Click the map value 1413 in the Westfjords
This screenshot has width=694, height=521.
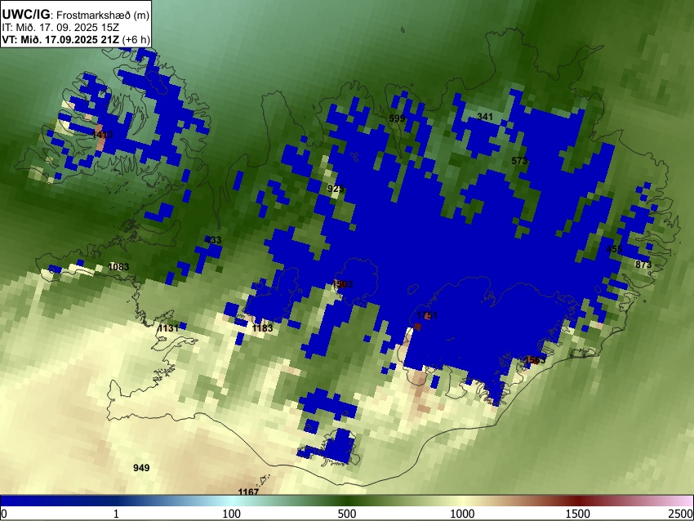click(x=103, y=135)
